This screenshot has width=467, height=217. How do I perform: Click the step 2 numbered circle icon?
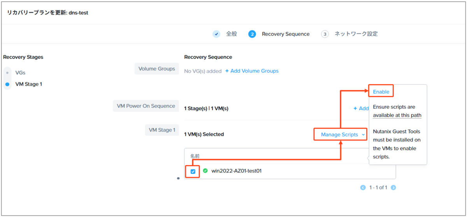pos(252,34)
